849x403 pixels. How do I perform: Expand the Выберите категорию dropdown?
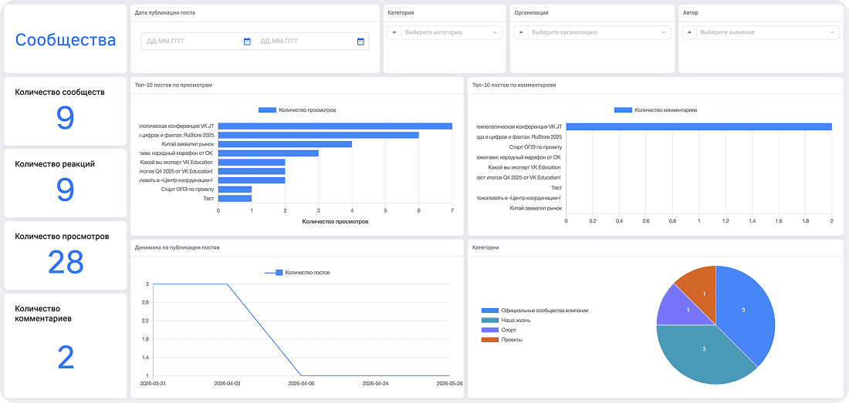451,32
